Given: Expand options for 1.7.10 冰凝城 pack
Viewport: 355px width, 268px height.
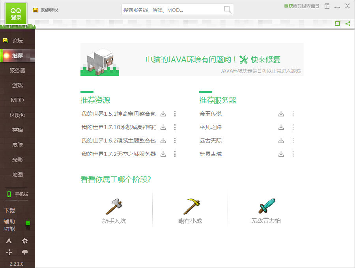Looking at the screenshot, I should tap(175, 127).
